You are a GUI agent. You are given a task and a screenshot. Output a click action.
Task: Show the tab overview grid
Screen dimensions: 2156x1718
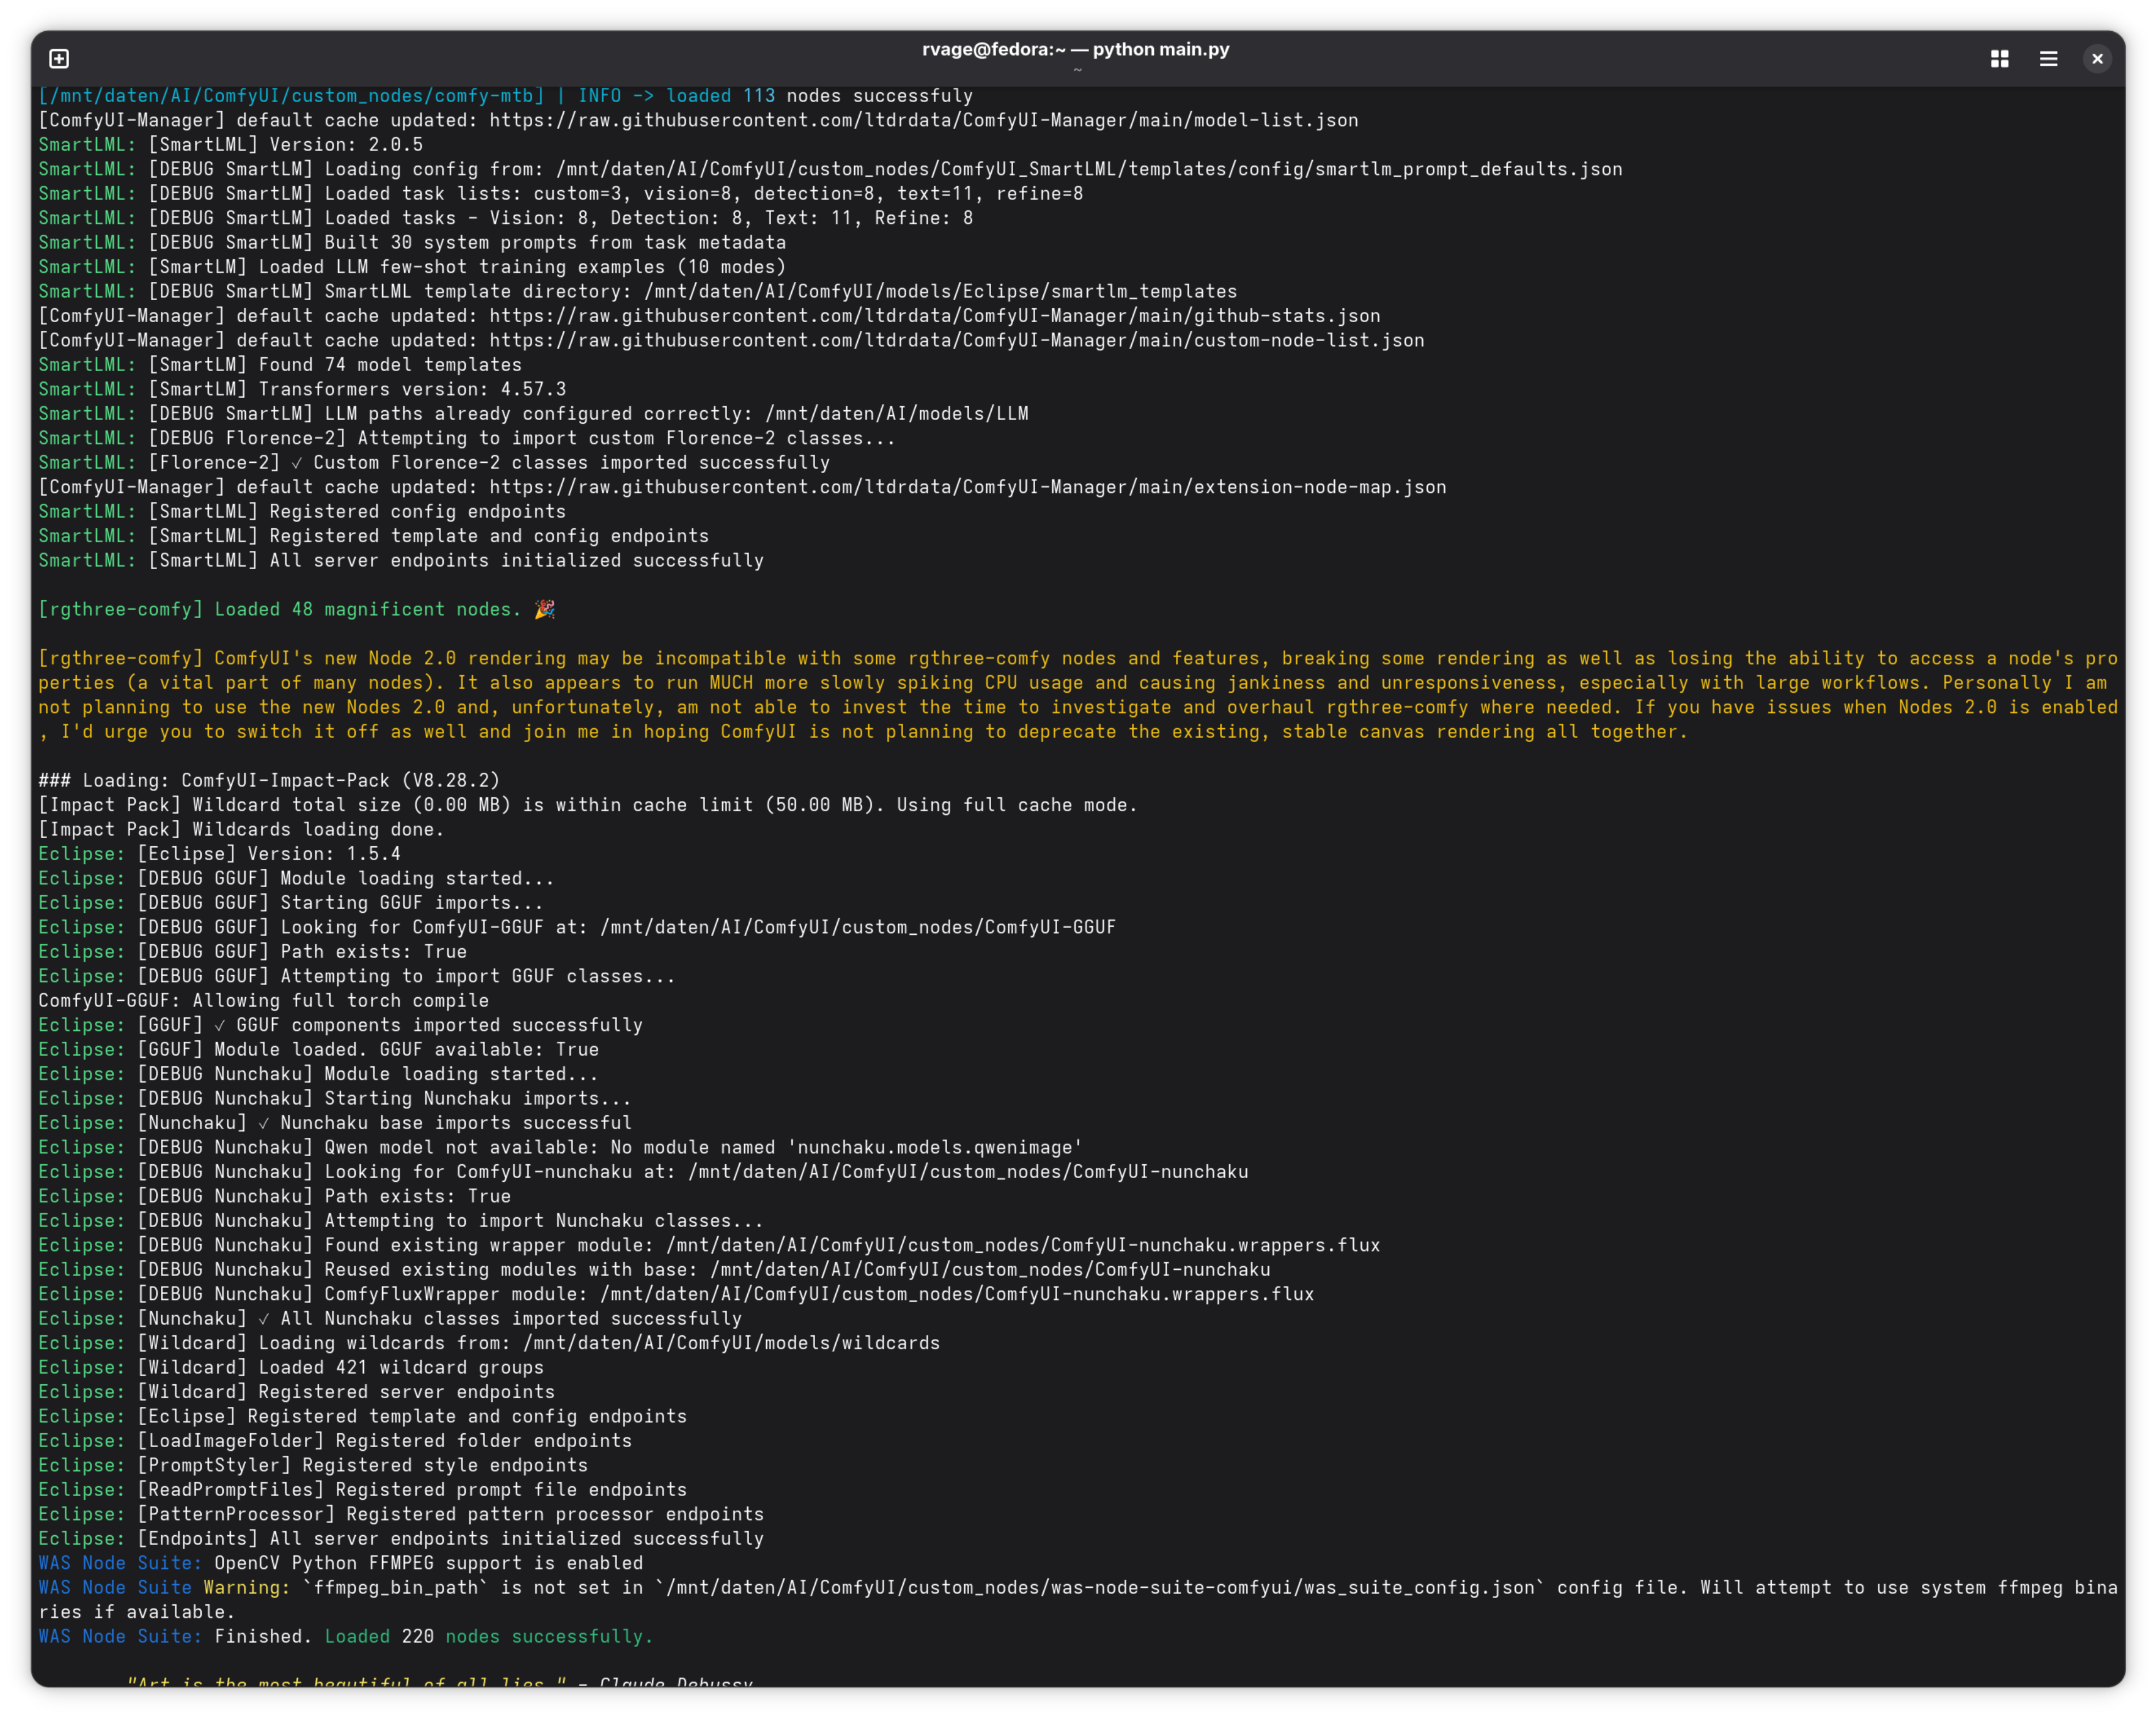click(1999, 59)
